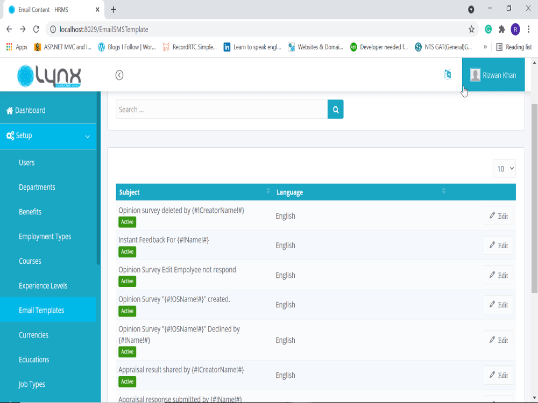Open the NTS GAT(General) bookmark
The width and height of the screenshot is (538, 403).
[x=443, y=47]
